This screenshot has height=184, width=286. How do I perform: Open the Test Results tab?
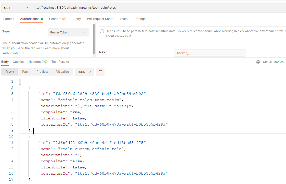click(x=60, y=62)
